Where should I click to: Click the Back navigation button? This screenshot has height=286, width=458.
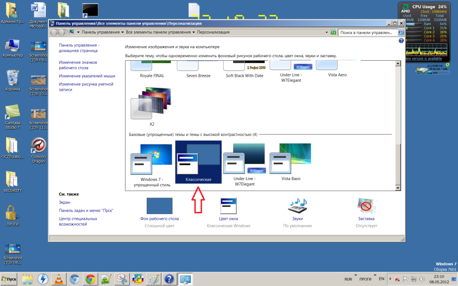pos(54,32)
